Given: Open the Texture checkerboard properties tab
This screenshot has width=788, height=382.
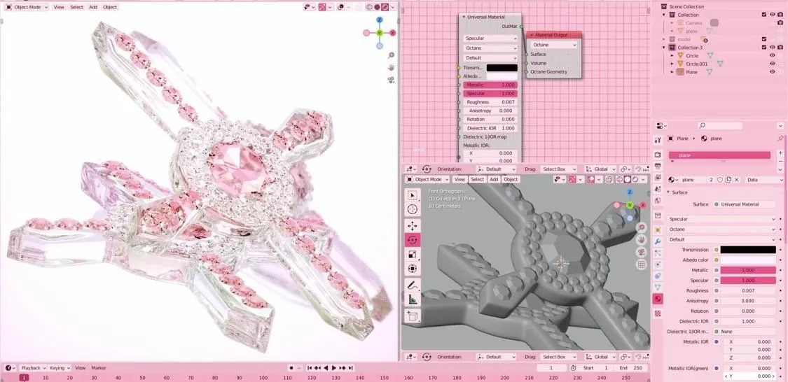Looking at the screenshot, I should click(658, 313).
